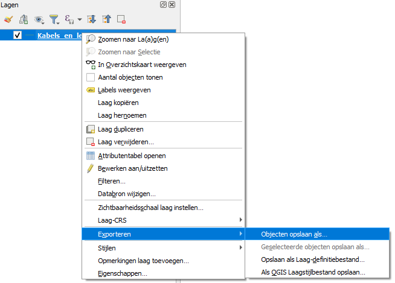Choose Opslaan als Laag-definitiebestand...
395x283 pixels.
[x=317, y=259]
